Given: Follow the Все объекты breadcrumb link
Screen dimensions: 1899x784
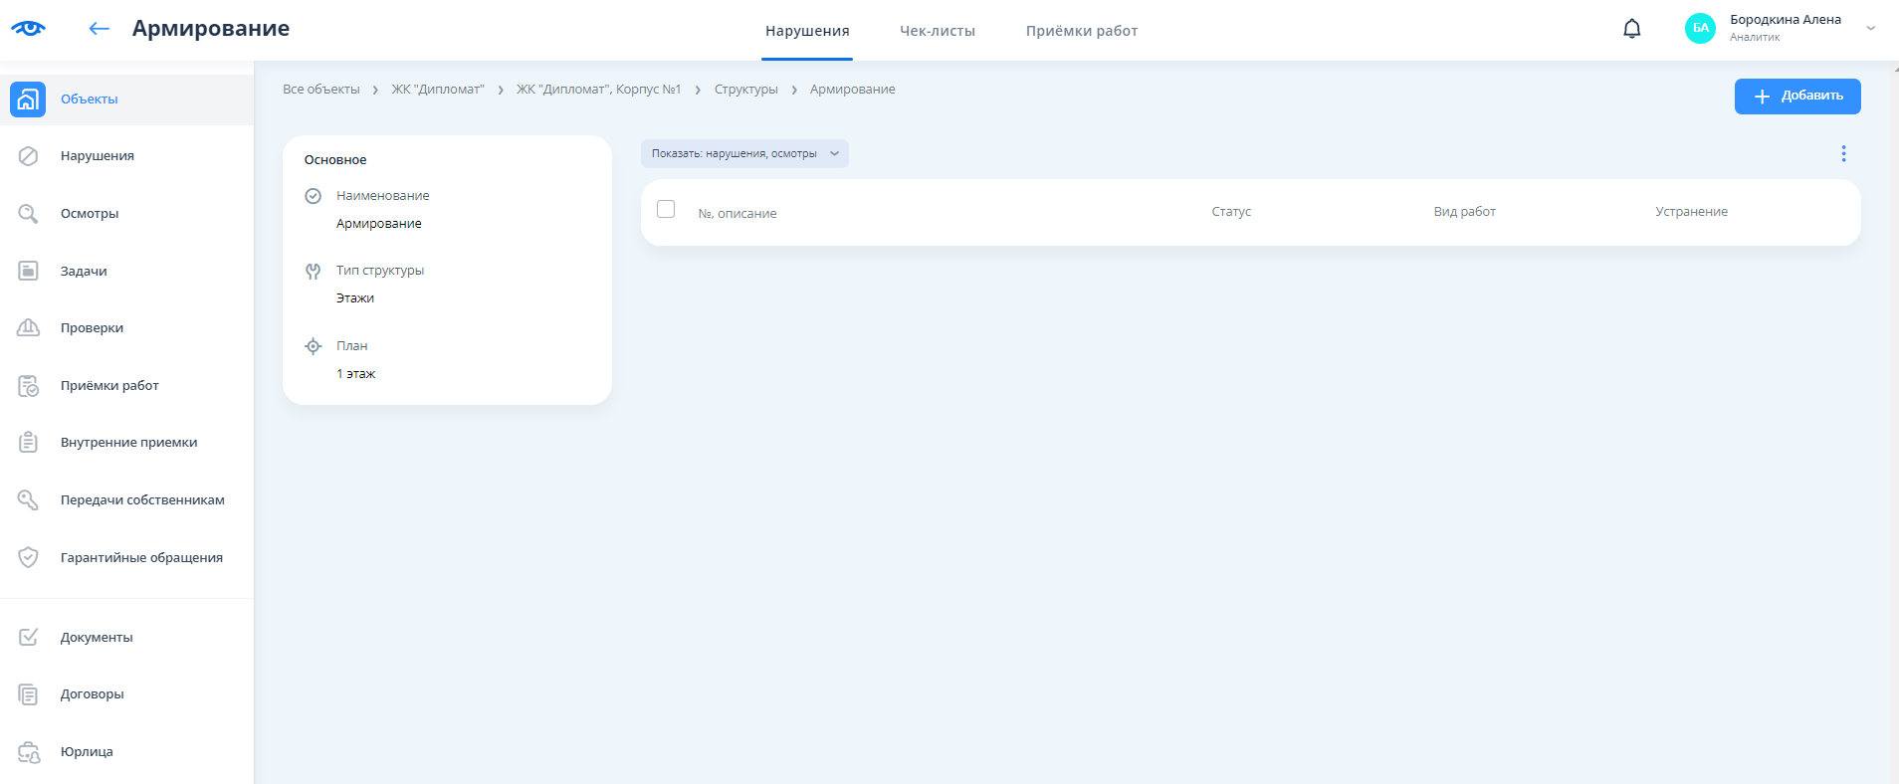Looking at the screenshot, I should [320, 90].
